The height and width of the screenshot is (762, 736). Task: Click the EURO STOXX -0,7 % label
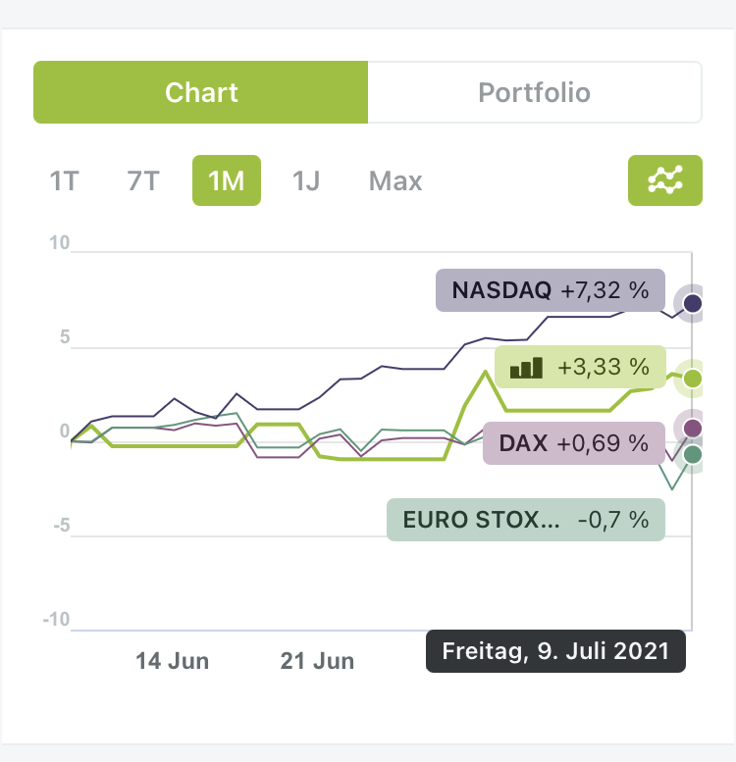[x=526, y=520]
